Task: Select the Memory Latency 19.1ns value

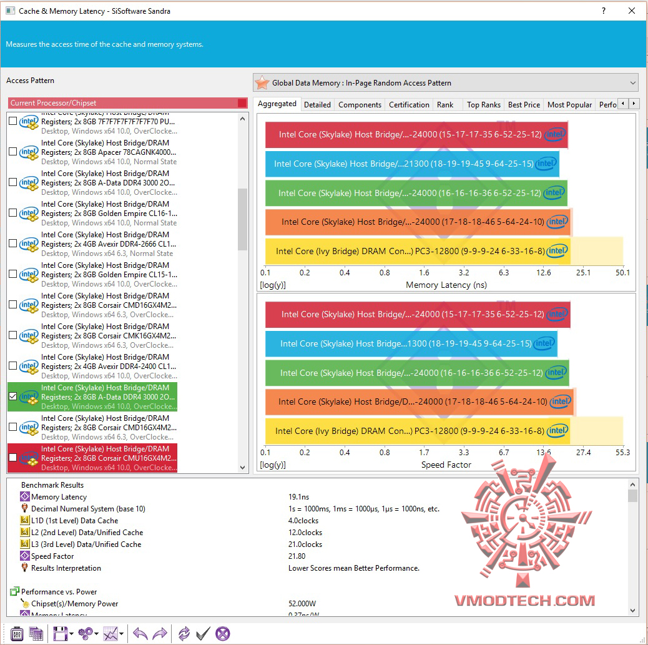Action: click(298, 496)
